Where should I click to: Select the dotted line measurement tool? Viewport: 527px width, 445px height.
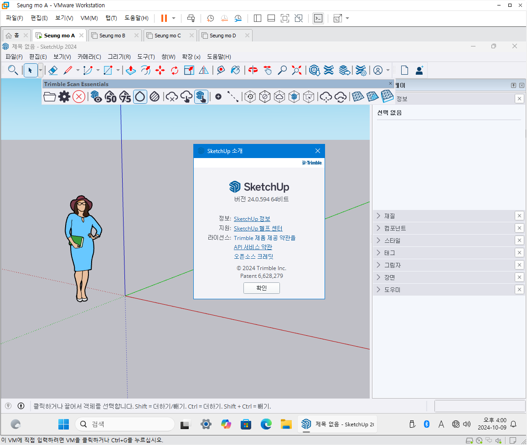pyautogui.click(x=233, y=97)
